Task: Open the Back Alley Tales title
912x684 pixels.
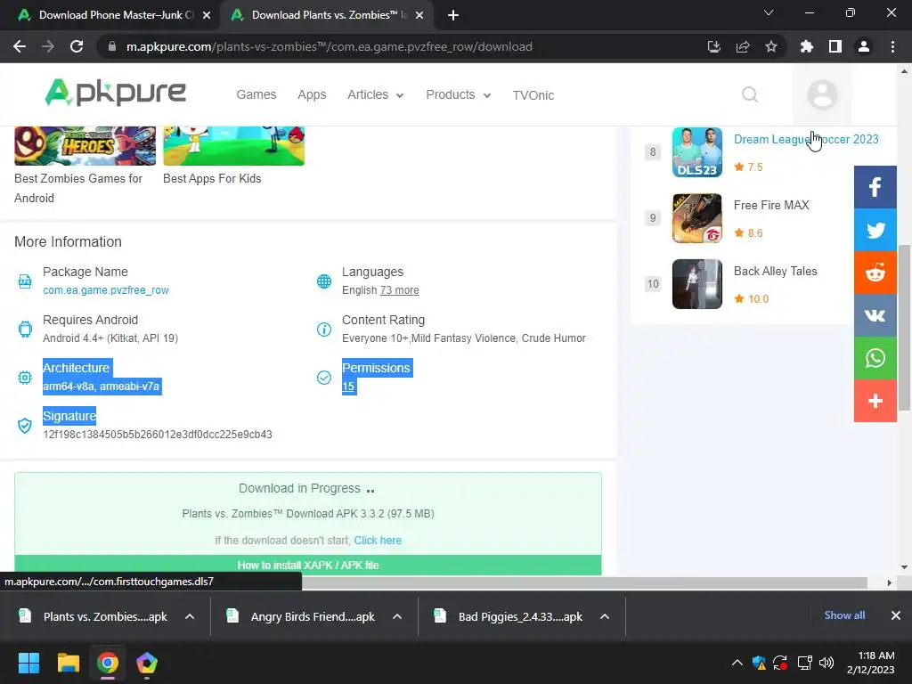Action: 776,271
